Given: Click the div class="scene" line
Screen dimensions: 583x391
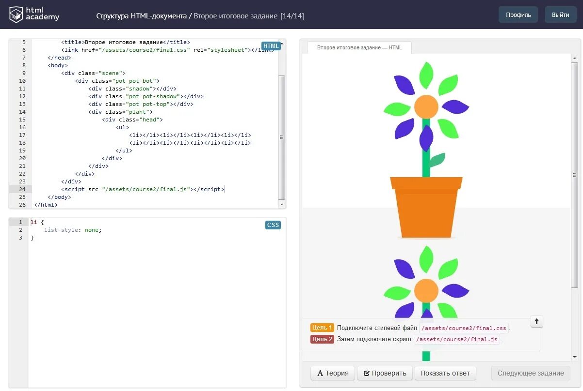Looking at the screenshot, I should tap(94, 73).
